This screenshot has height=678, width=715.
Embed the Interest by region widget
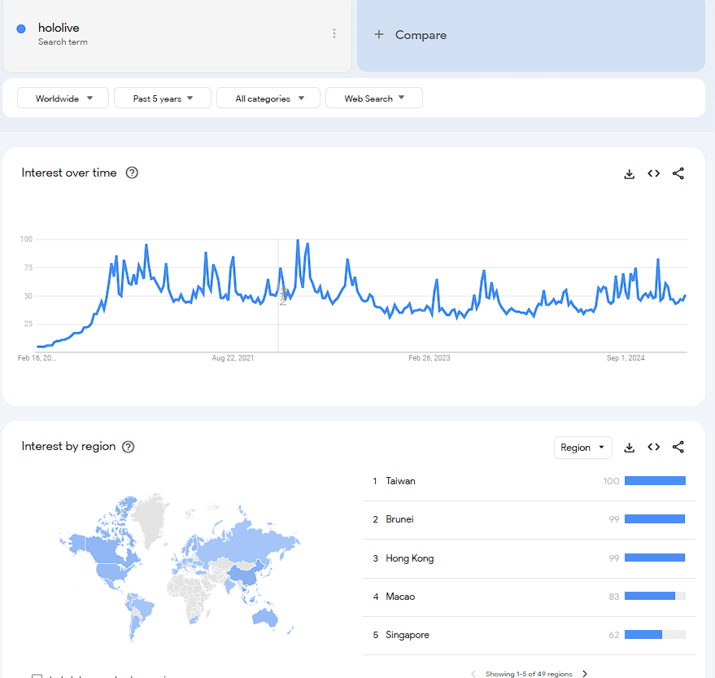coord(653,447)
